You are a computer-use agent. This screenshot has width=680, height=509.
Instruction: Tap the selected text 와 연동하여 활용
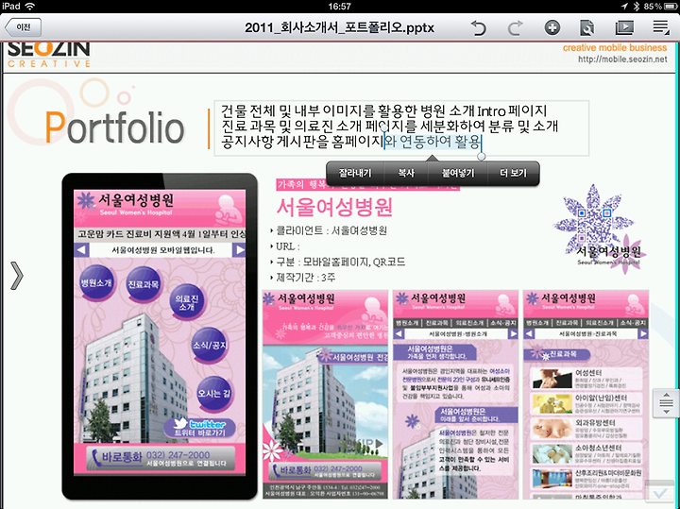(433, 142)
